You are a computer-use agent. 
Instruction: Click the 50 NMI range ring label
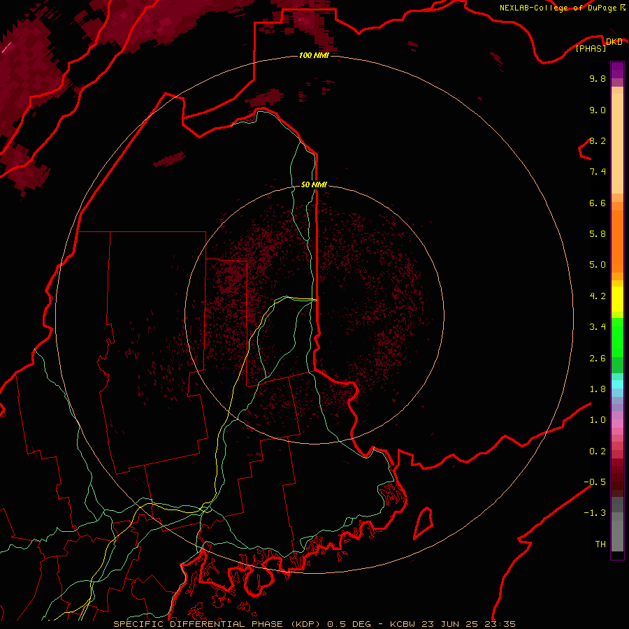(x=314, y=185)
